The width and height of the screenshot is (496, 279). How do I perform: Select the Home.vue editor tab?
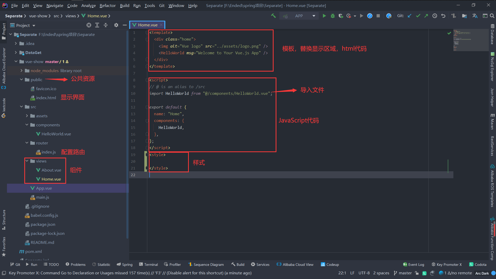coord(147,25)
